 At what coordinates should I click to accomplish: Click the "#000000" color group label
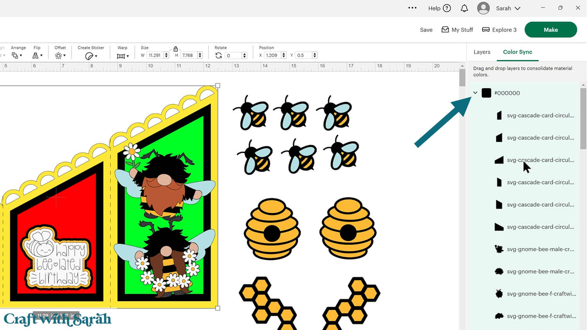(507, 93)
